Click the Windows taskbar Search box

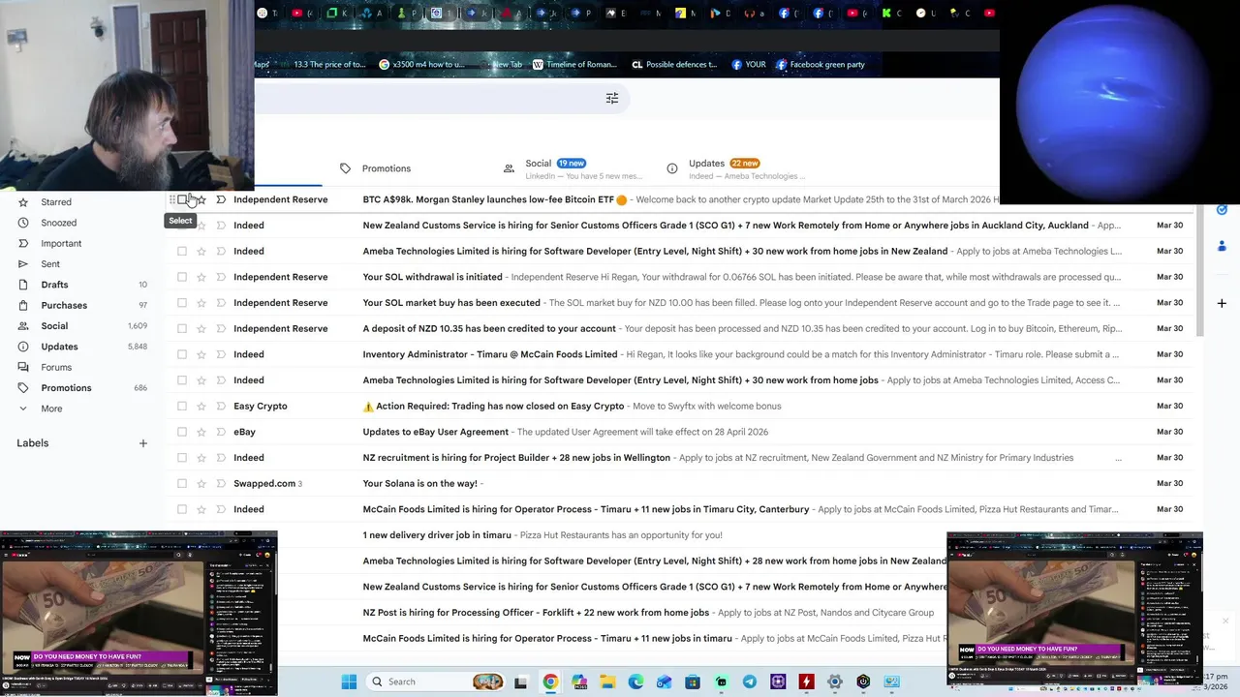click(x=437, y=682)
